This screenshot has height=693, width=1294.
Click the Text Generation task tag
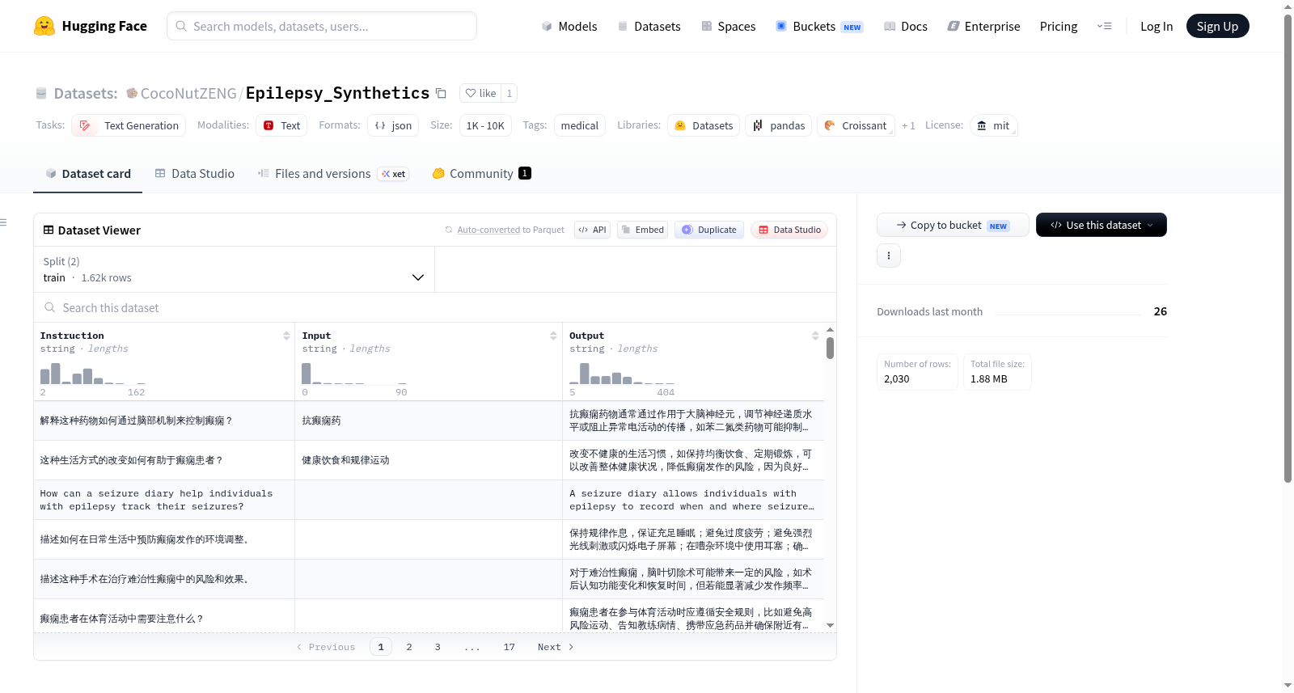(x=129, y=125)
